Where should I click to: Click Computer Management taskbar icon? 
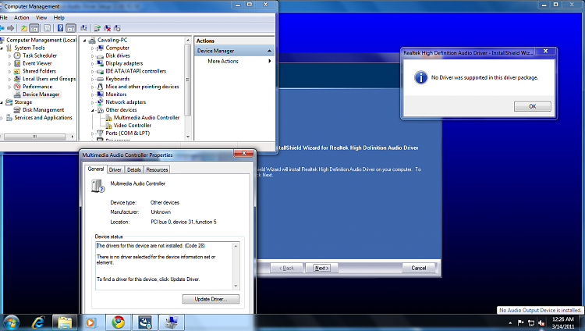pyautogui.click(x=172, y=322)
